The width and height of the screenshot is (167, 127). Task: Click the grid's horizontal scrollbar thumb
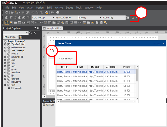point(75,101)
